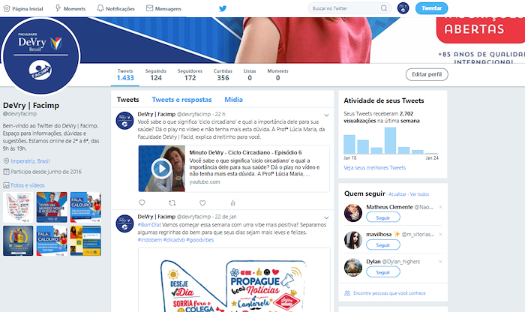Screen dimensions: 525x312
Task: Open the Calendário Acadêmico yellow thumbnail
Action: (x=85, y=241)
